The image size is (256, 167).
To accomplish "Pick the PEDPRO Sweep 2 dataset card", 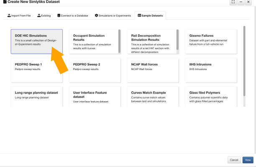I will (x=95, y=70).
